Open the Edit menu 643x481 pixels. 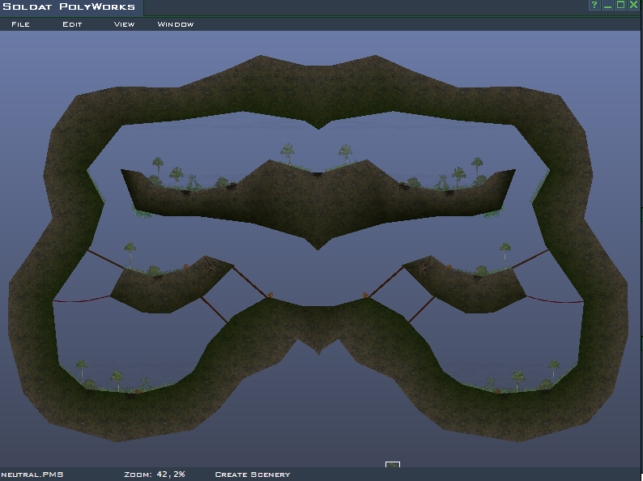pyautogui.click(x=73, y=24)
